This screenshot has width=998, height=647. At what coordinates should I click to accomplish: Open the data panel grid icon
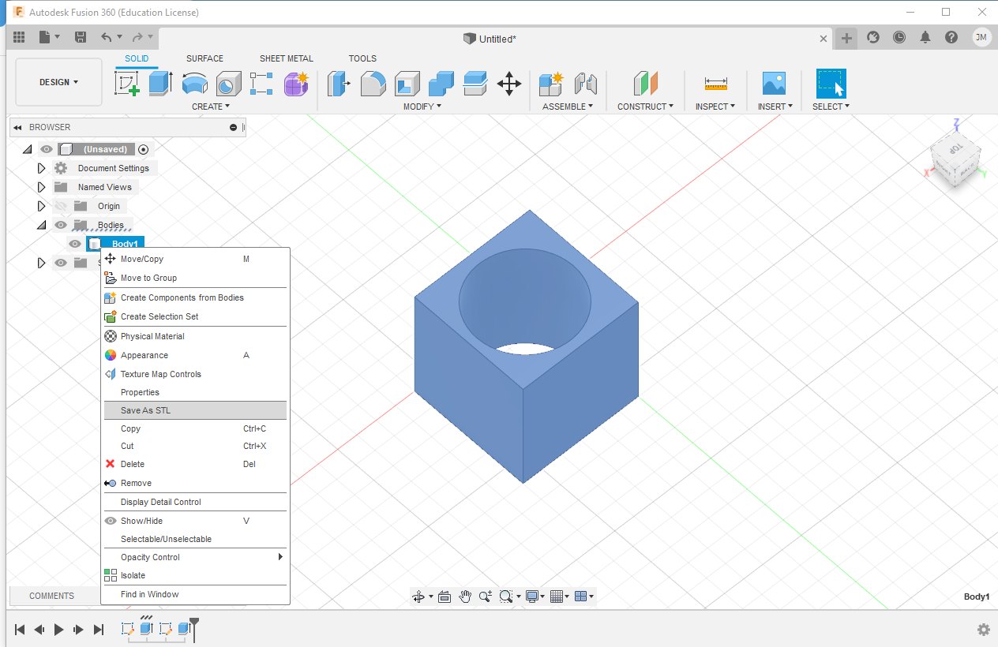point(20,37)
